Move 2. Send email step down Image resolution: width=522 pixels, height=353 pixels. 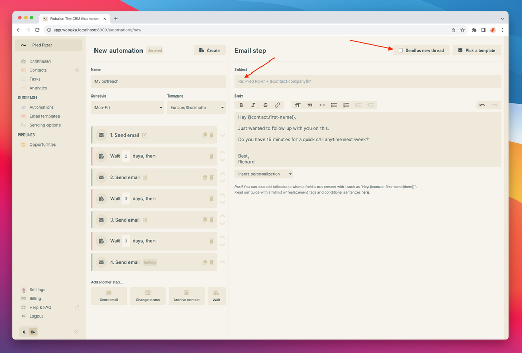(223, 181)
